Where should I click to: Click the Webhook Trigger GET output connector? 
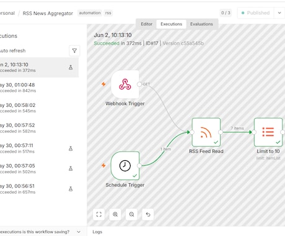tap(139, 84)
